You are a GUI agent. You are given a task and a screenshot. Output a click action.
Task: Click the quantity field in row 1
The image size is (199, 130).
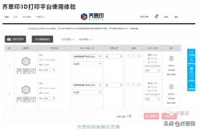click(133, 56)
